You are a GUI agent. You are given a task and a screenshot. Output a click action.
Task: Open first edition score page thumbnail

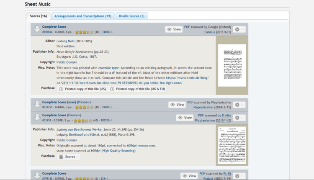[x=232, y=65]
